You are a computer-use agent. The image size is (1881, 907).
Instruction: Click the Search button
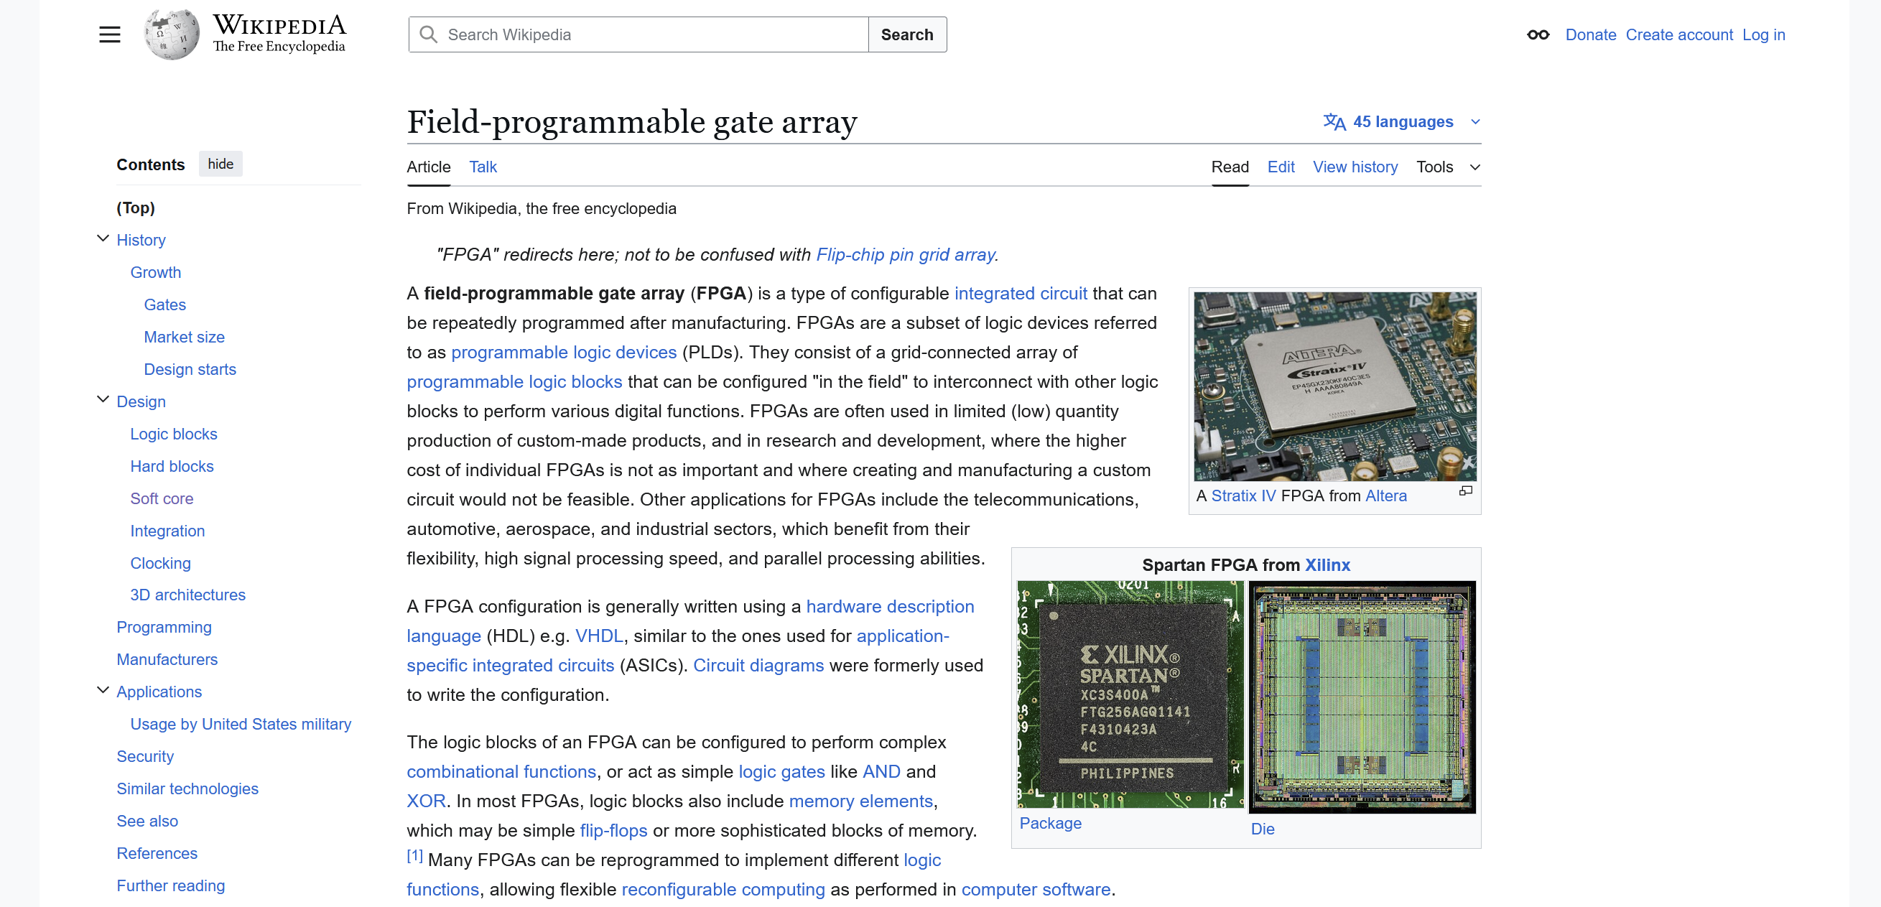coord(907,34)
